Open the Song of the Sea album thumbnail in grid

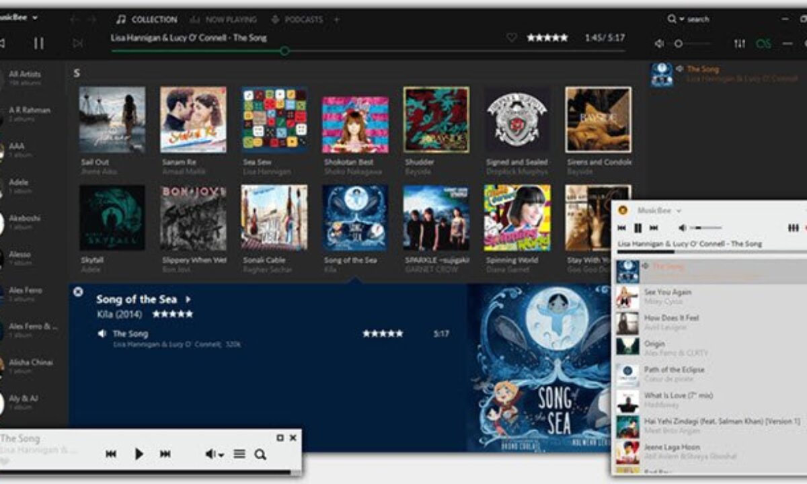click(x=355, y=218)
